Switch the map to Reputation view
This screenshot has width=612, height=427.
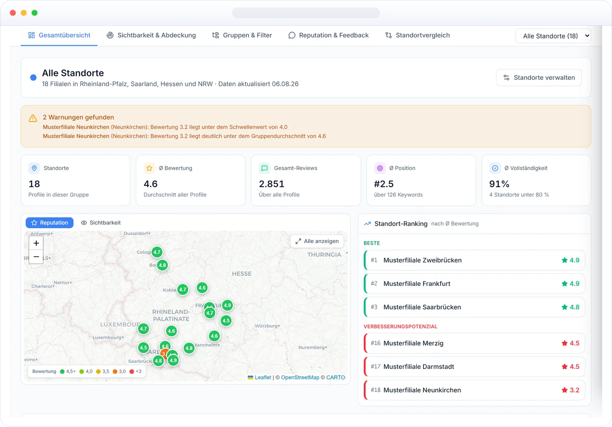[x=49, y=223]
